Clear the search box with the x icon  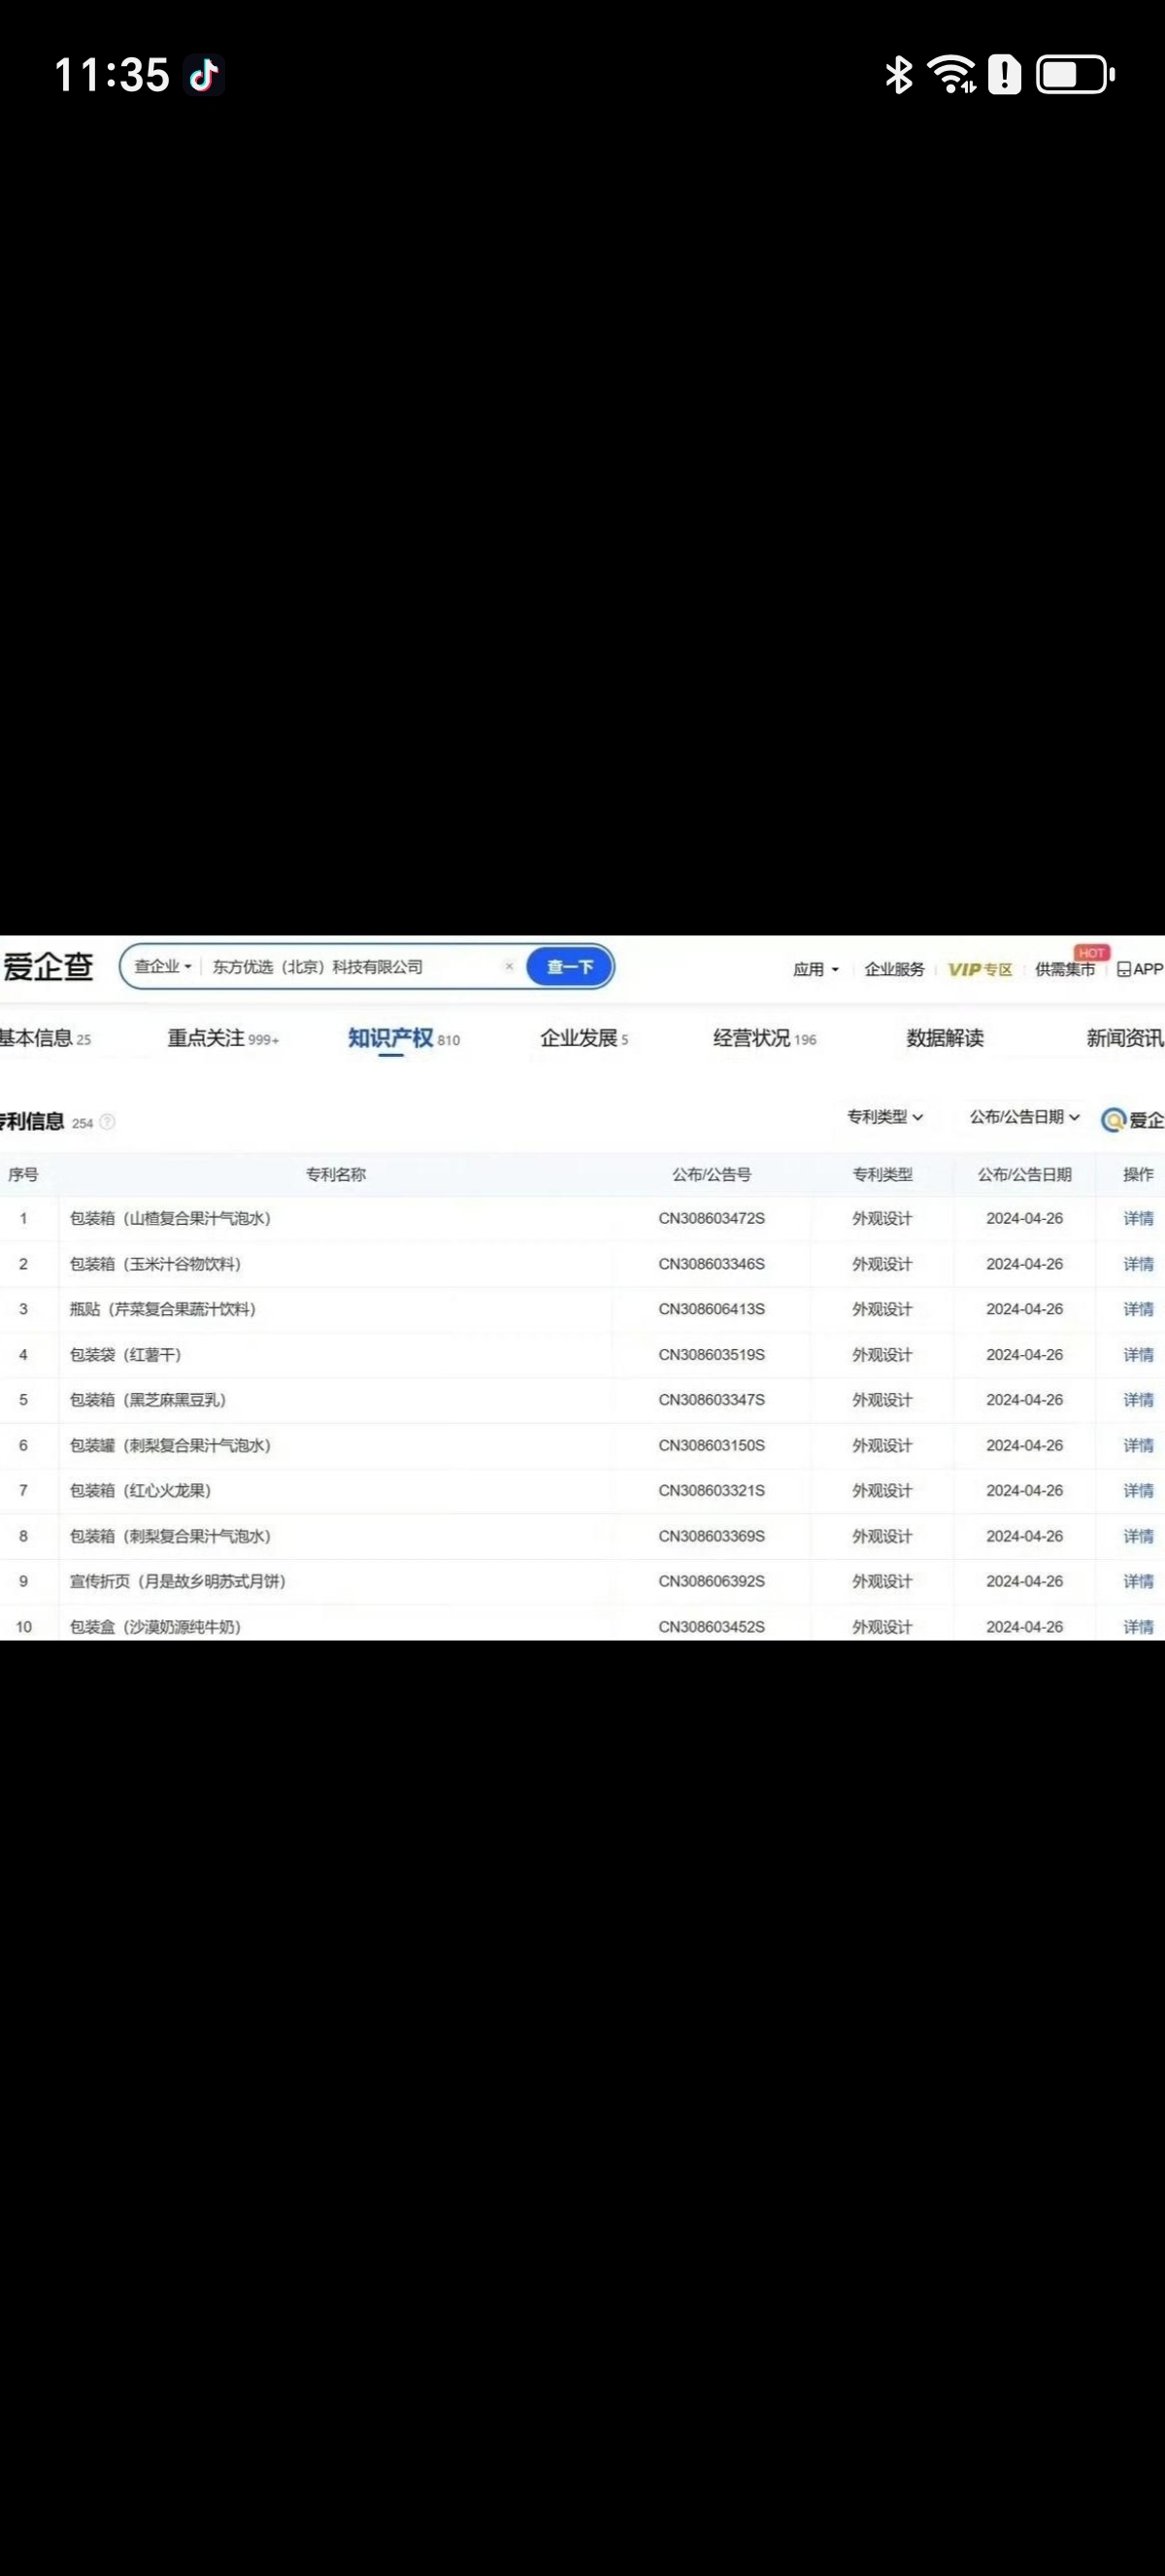[510, 966]
